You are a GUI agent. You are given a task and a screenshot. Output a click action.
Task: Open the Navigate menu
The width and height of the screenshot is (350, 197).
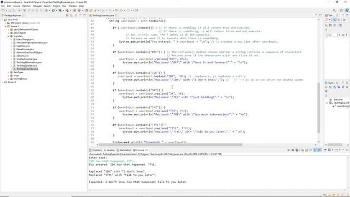(x=37, y=6)
